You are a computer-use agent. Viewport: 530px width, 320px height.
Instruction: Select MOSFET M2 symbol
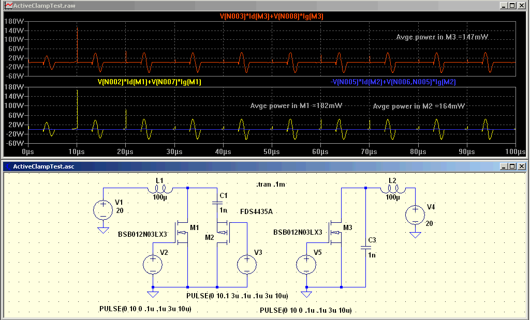(223, 232)
